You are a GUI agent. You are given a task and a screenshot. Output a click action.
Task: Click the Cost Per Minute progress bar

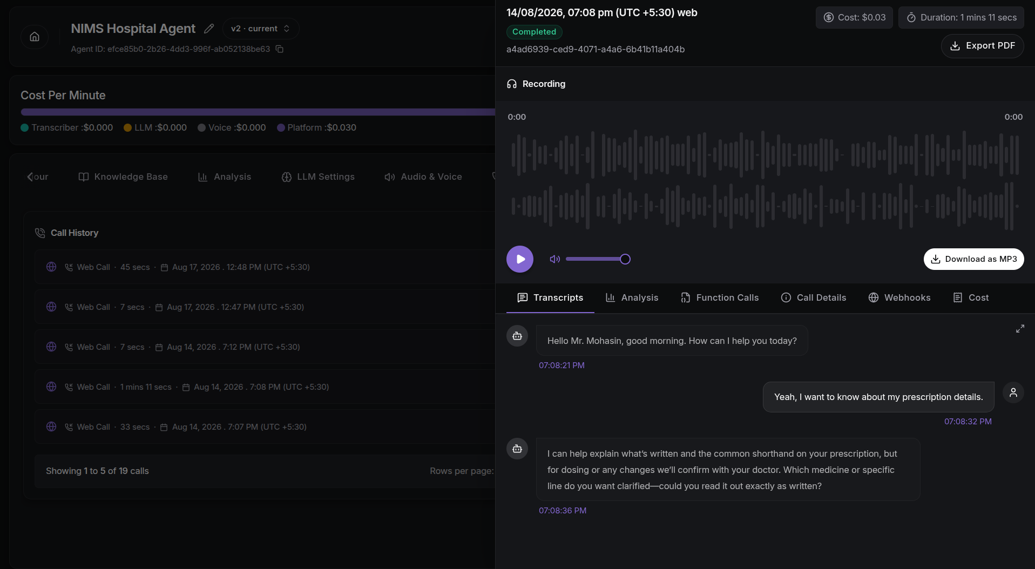click(x=258, y=112)
